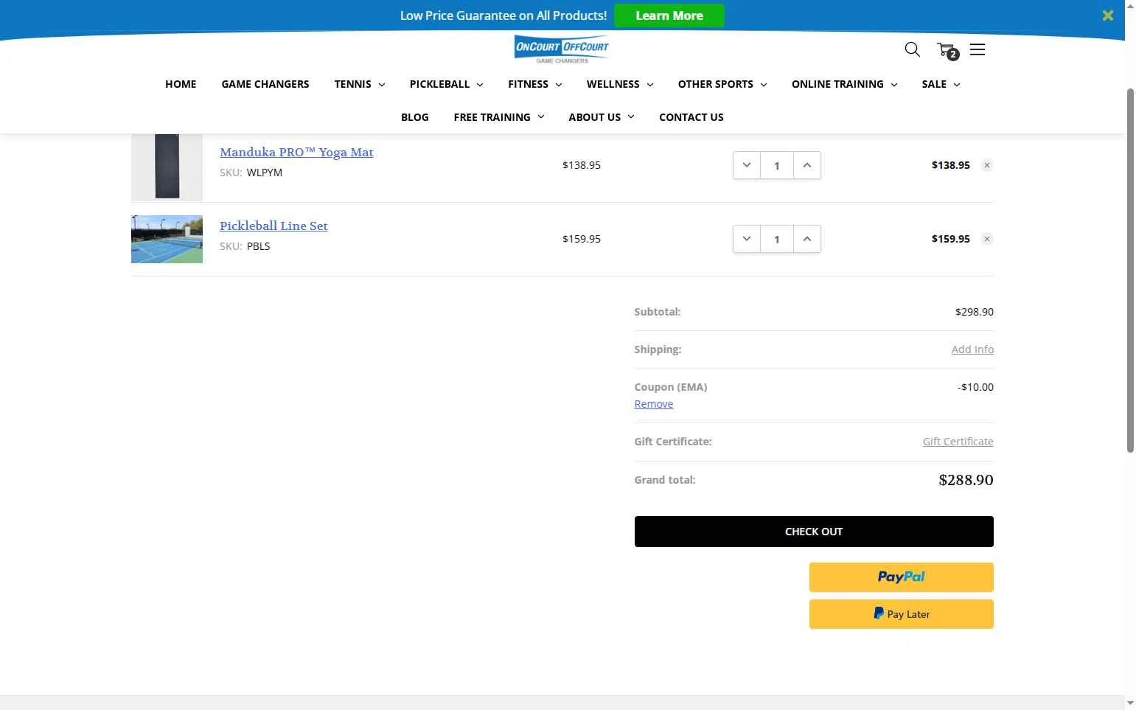Image resolution: width=1136 pixels, height=710 pixels.
Task: Click the Check Out button
Action: (814, 532)
